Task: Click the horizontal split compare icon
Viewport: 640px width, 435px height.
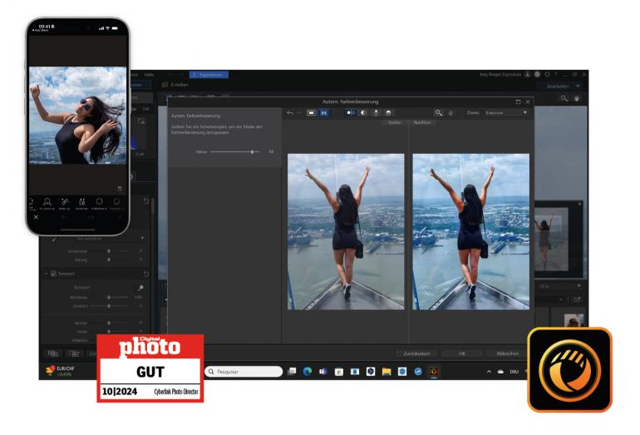Action: click(x=389, y=113)
